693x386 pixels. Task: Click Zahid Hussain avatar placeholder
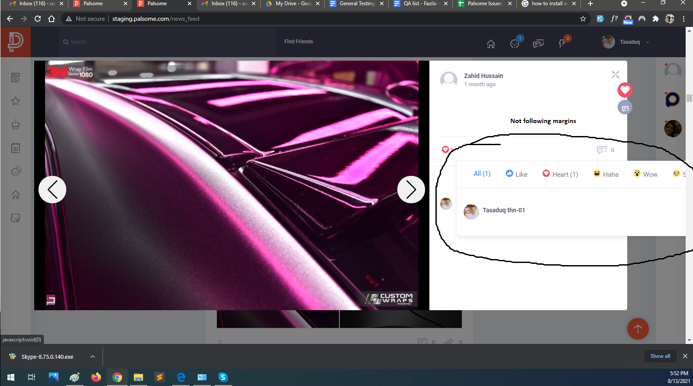(x=449, y=80)
